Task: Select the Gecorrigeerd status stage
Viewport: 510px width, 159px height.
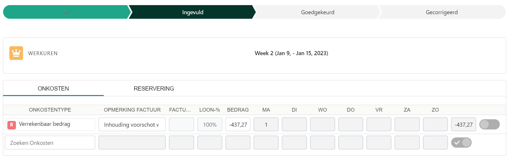Action: (x=442, y=12)
